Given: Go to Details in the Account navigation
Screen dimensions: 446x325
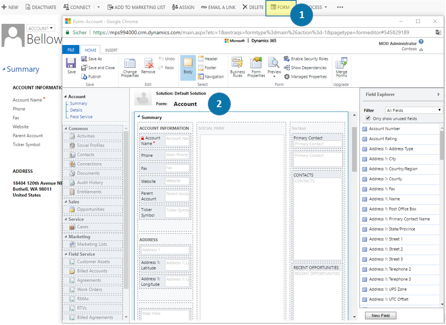Looking at the screenshot, I should (x=76, y=110).
